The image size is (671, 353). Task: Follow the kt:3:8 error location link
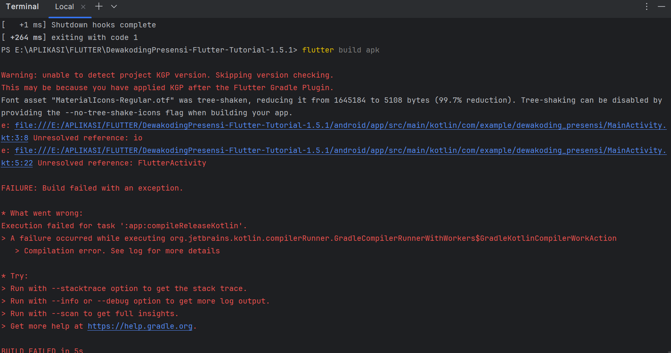15,138
